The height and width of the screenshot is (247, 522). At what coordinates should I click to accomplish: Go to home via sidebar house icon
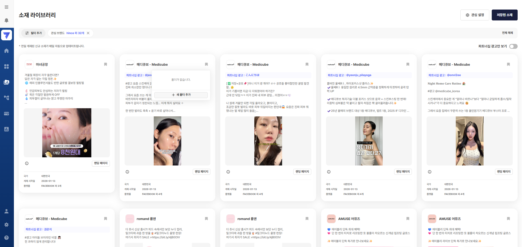click(7, 51)
